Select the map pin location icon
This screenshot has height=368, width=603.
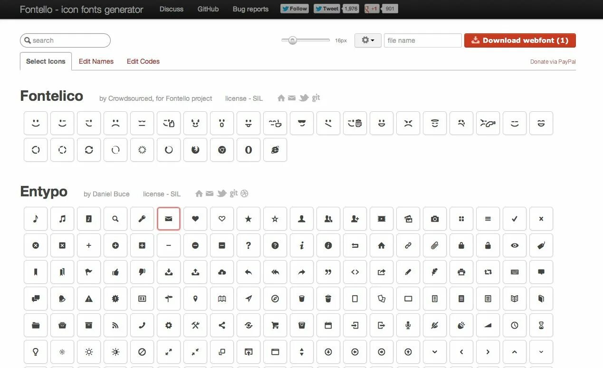(x=195, y=299)
